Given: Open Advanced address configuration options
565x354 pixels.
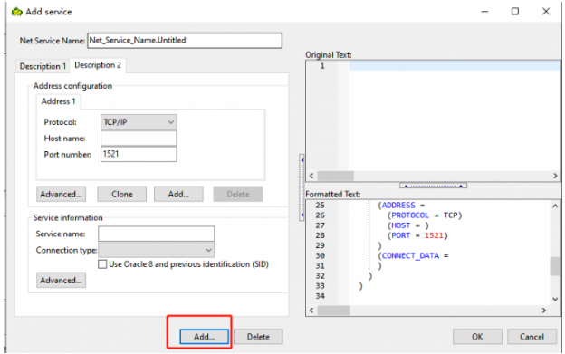Looking at the screenshot, I should tap(61, 194).
